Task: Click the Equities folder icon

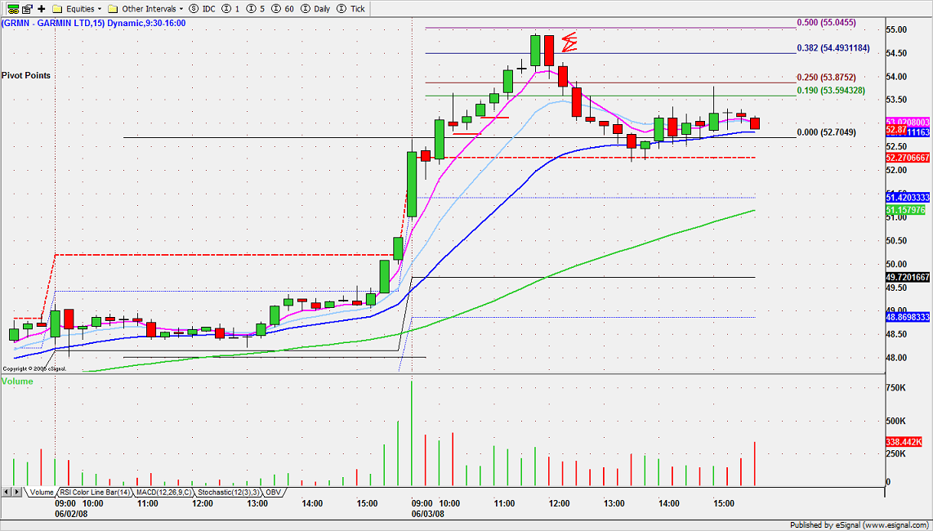Action: [x=58, y=9]
